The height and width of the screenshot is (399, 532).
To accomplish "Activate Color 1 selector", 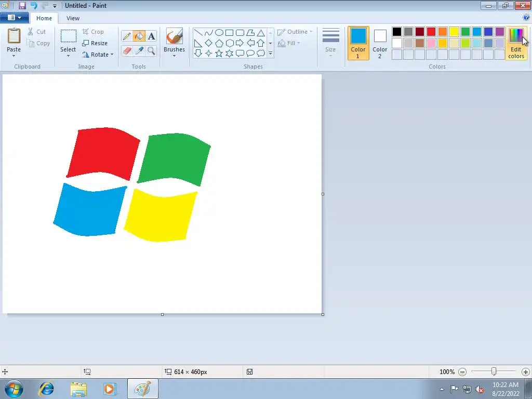I will click(358, 43).
